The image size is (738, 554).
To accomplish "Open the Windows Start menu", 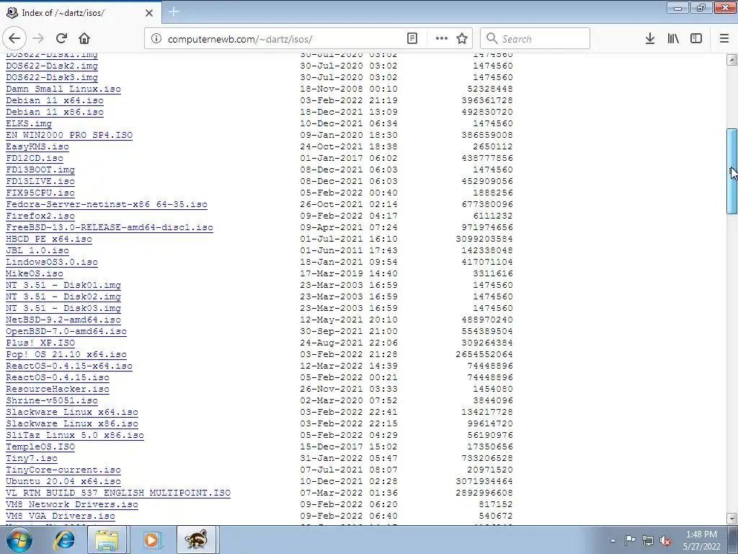I will pos(19,540).
